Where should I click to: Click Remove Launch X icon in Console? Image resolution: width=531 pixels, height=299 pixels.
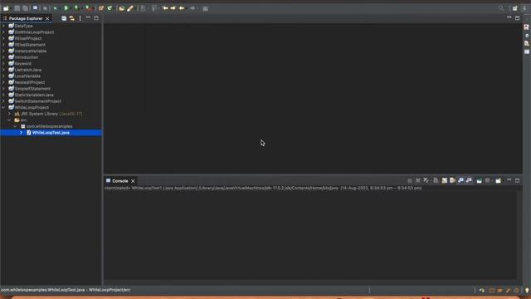(418, 181)
